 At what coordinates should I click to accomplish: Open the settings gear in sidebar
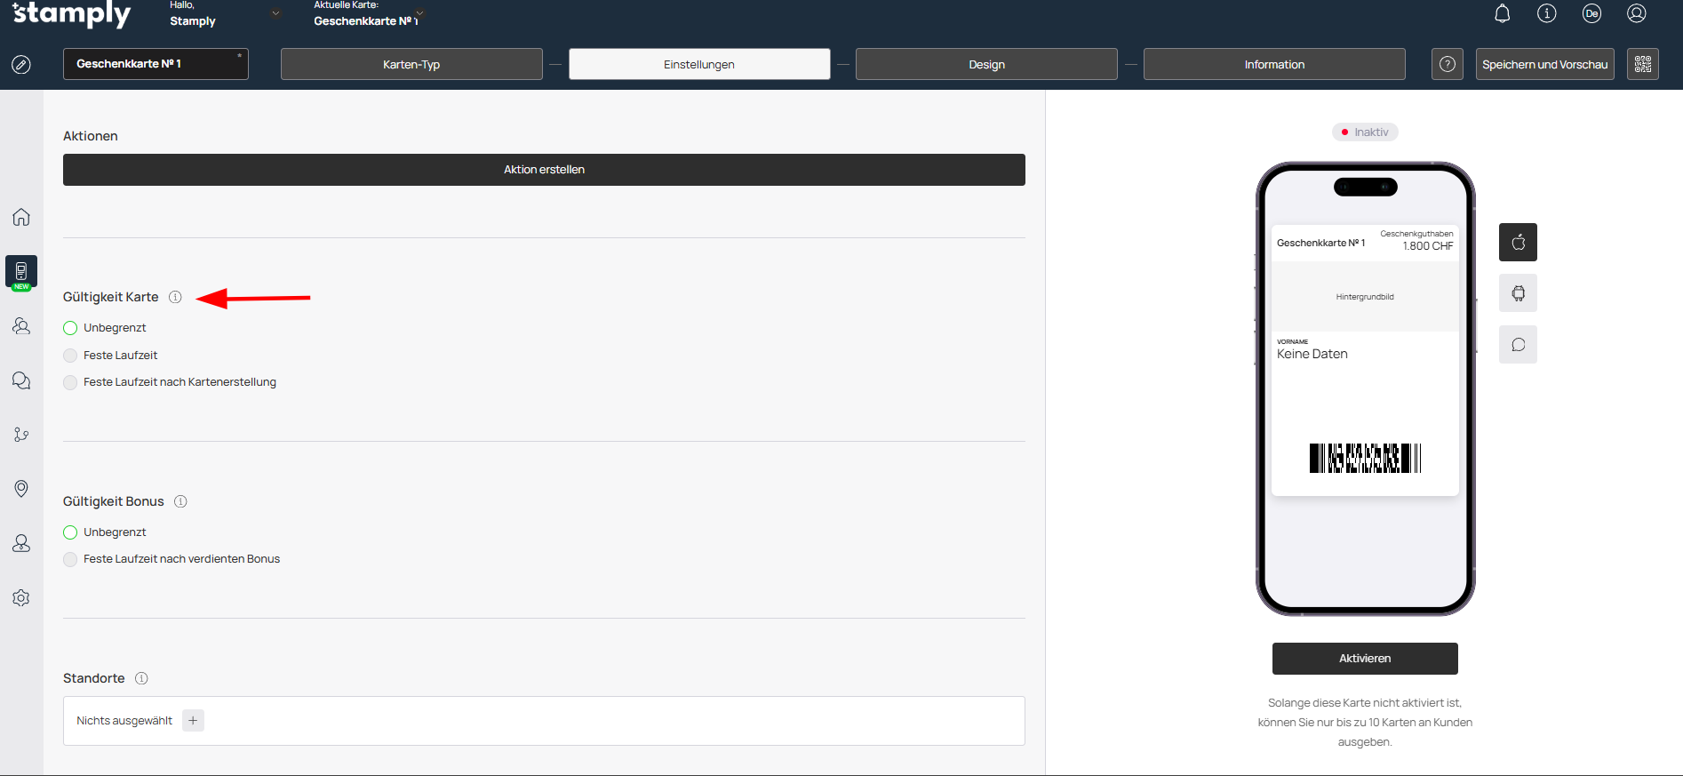click(21, 598)
